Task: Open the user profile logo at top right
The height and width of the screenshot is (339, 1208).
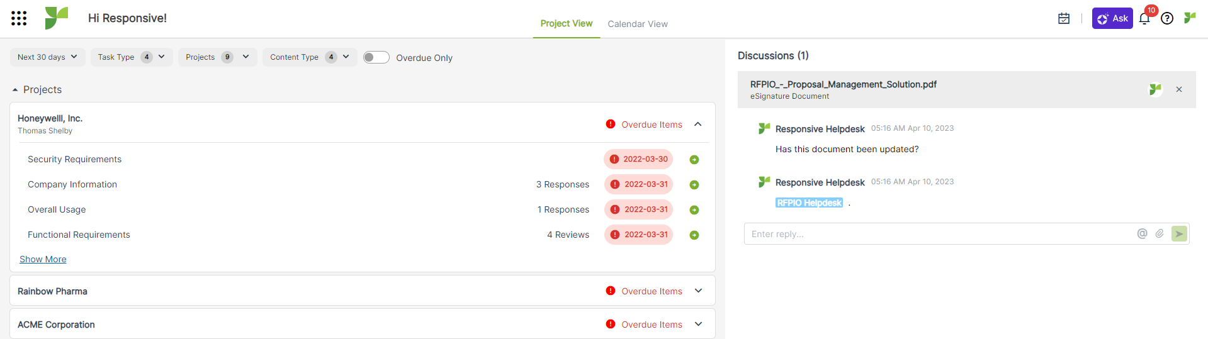Action: [1190, 18]
